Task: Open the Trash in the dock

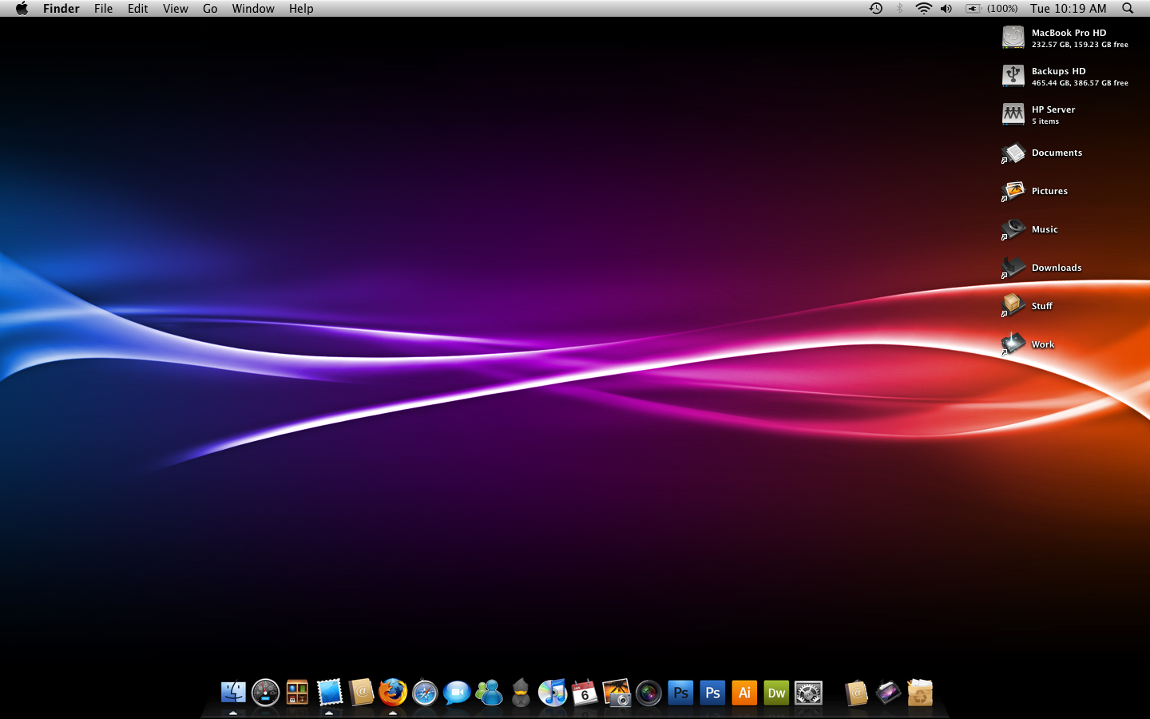Action: tap(920, 693)
